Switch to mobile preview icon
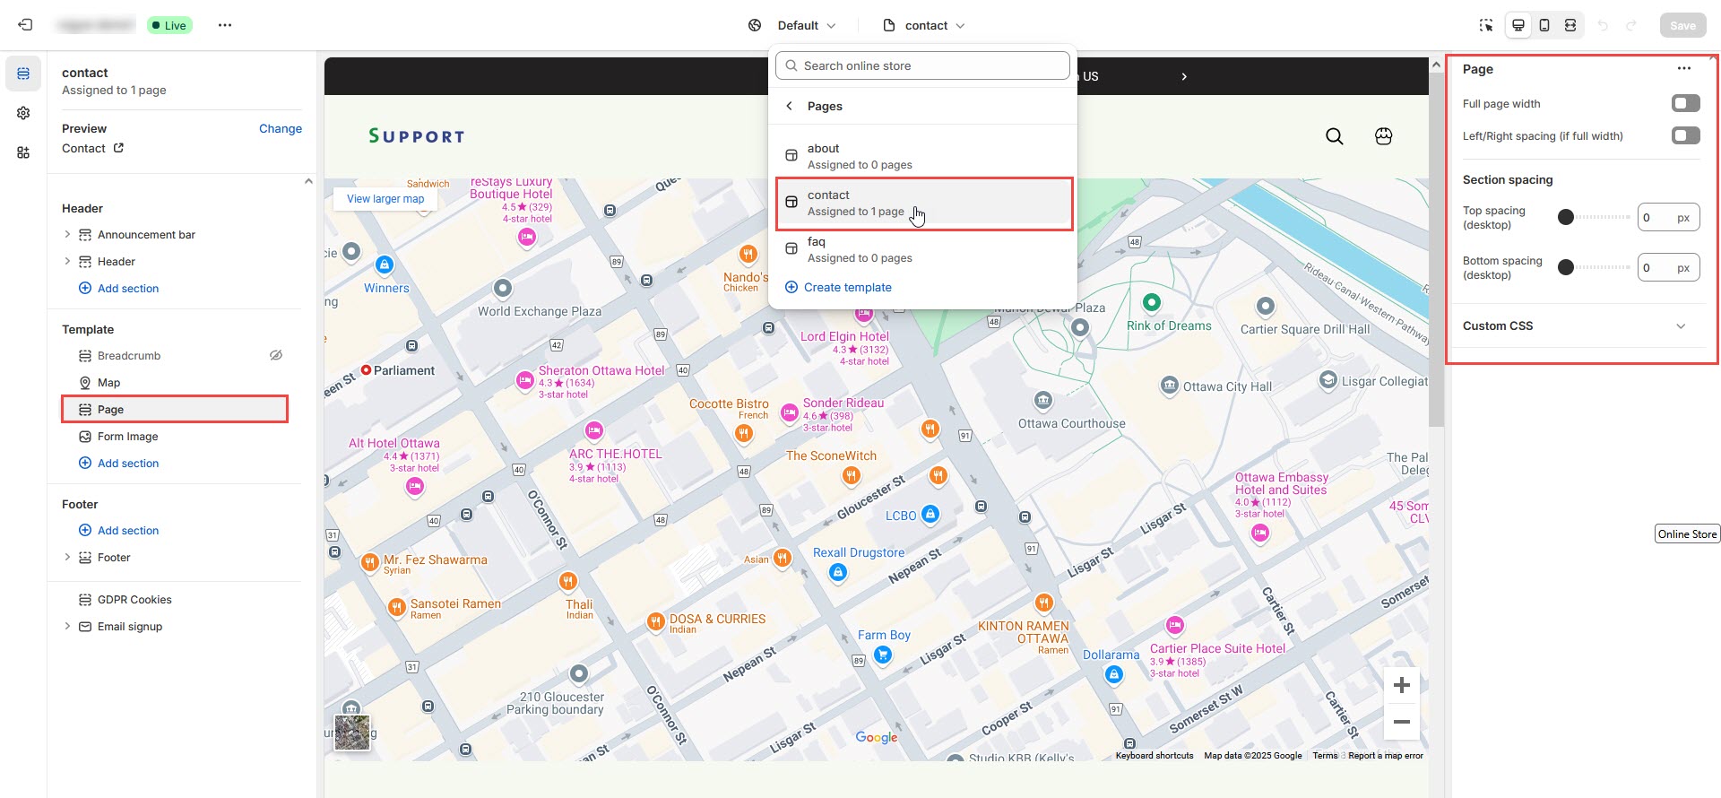 pos(1544,25)
